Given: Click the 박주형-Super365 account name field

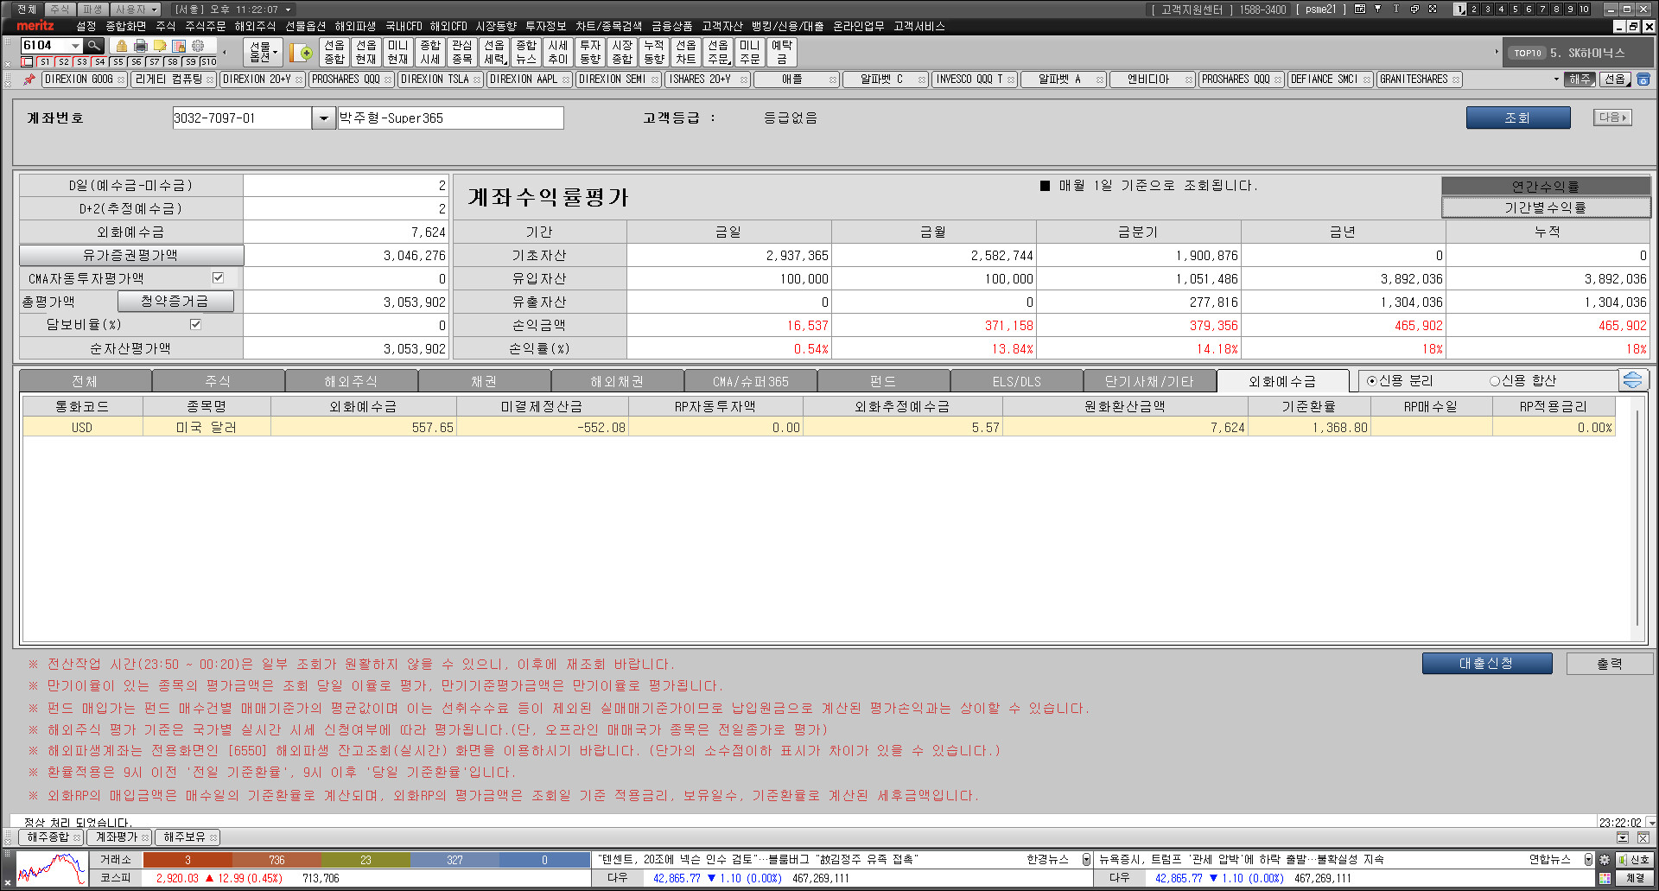Looking at the screenshot, I should click(x=449, y=118).
